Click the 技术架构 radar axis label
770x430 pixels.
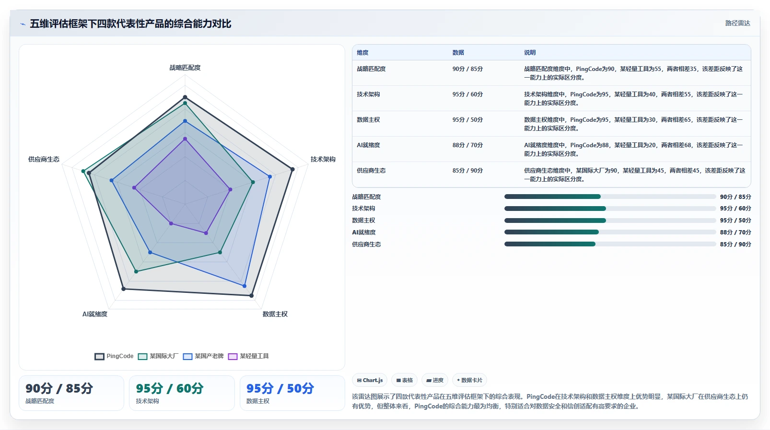coord(323,159)
